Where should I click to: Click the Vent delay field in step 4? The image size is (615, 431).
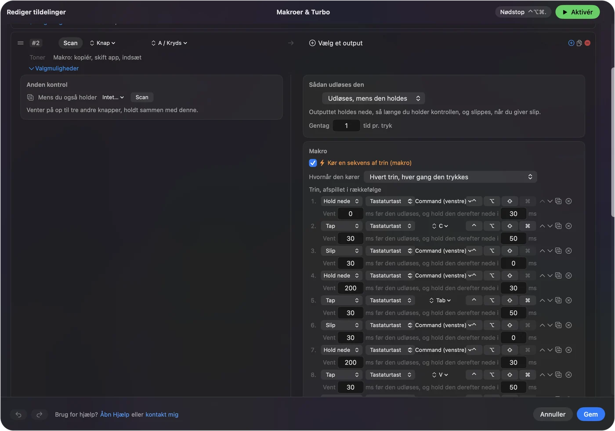click(351, 288)
